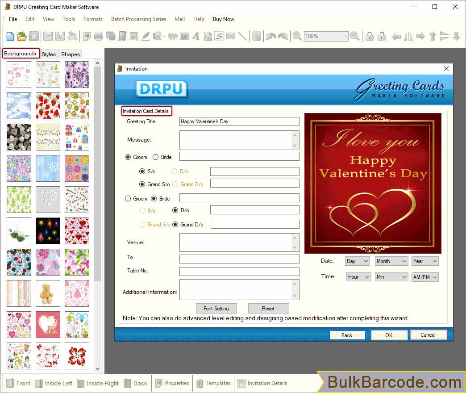Screen dimensions: 466x393
Task: Click the Save disk toolbar icon
Action: (48, 36)
